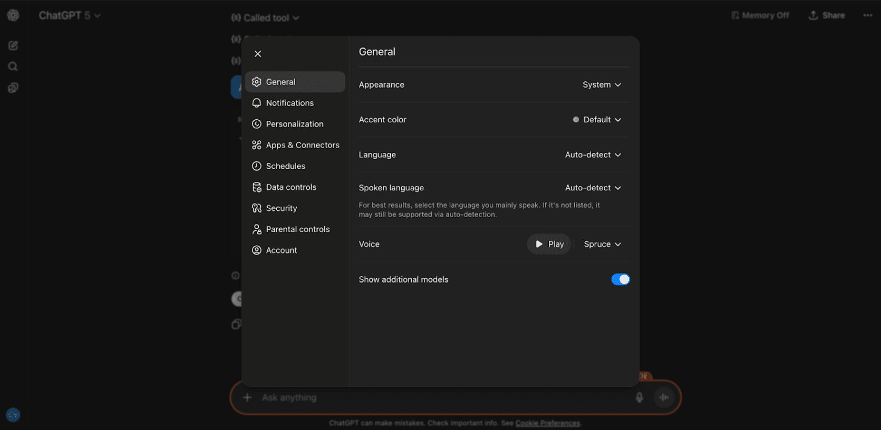The image size is (881, 430).
Task: Click the user avatar in sidebar
Action: 13,415
